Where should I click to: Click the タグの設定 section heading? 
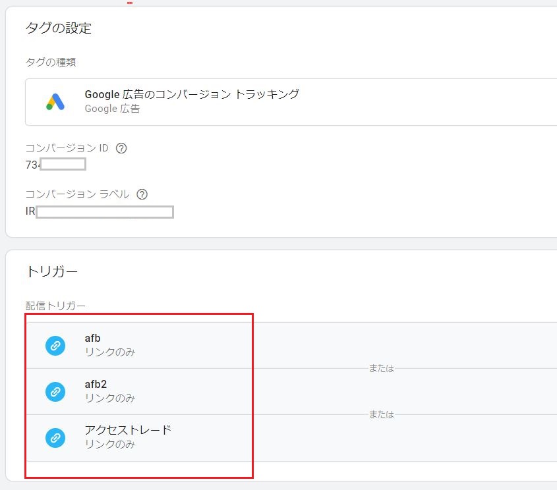point(58,28)
